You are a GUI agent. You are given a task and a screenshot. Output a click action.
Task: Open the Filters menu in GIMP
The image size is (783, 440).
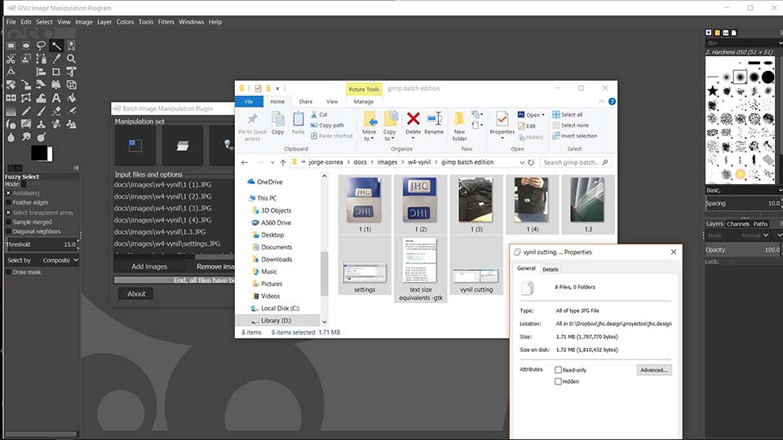166,22
